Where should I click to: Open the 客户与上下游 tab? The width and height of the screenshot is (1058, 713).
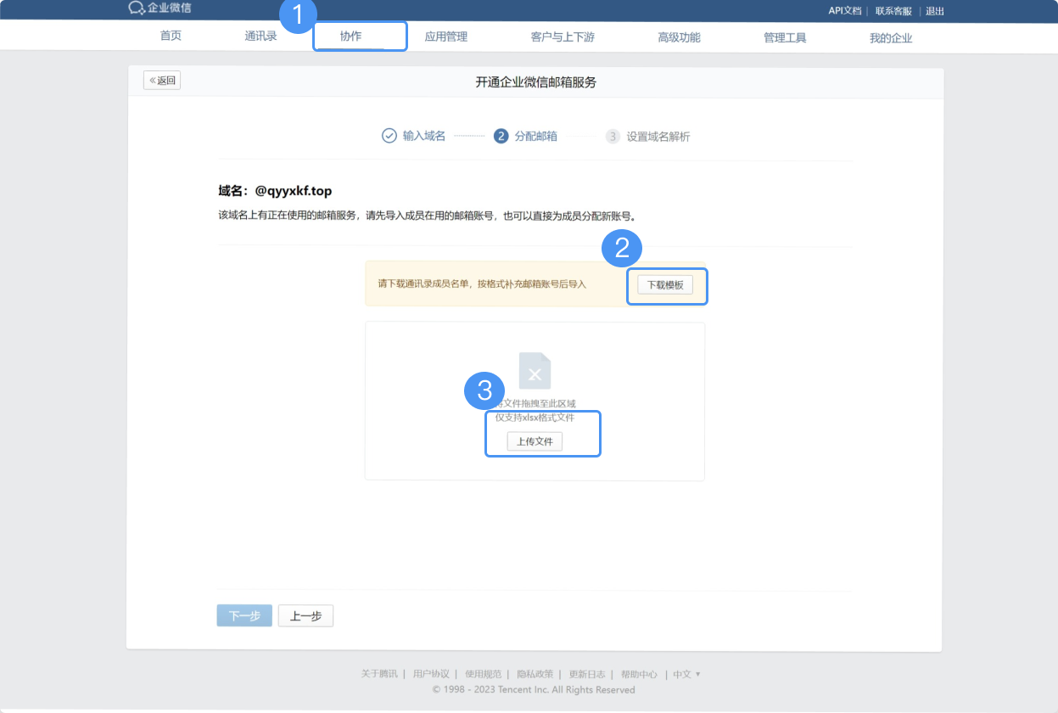[x=562, y=36]
